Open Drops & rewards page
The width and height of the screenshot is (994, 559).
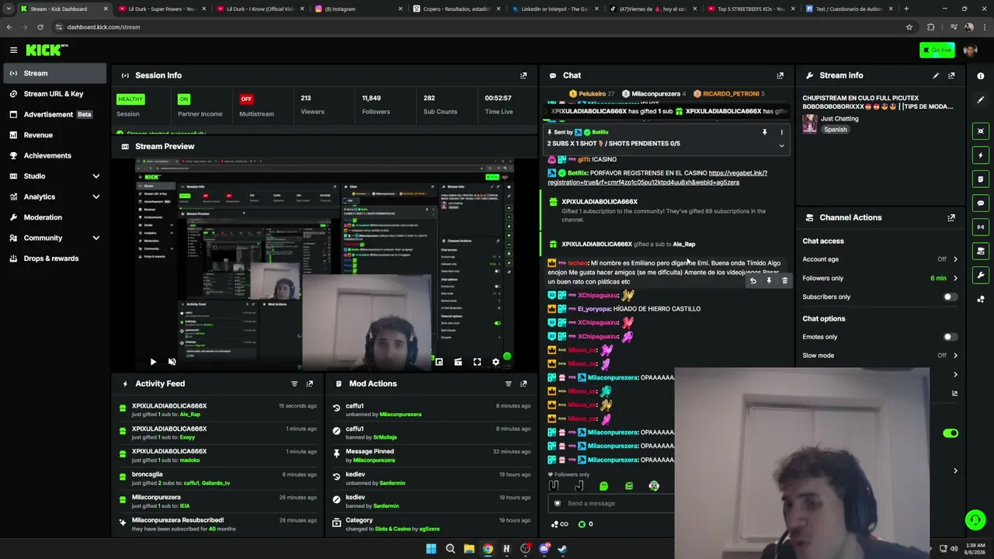coord(53,259)
